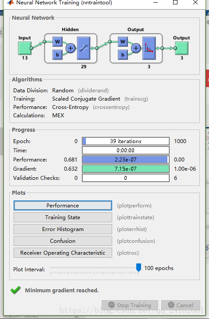The image size is (209, 319).
Task: Click the Hidden layer sigmoid transfer function block
Action: tap(84, 48)
